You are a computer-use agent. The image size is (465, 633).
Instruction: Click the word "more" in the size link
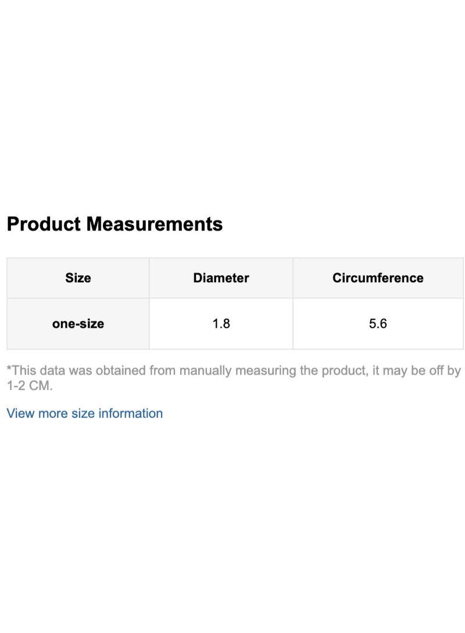pyautogui.click(x=52, y=413)
